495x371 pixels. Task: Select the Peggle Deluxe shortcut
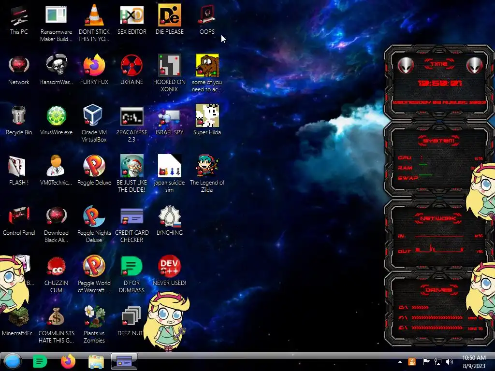[94, 166]
